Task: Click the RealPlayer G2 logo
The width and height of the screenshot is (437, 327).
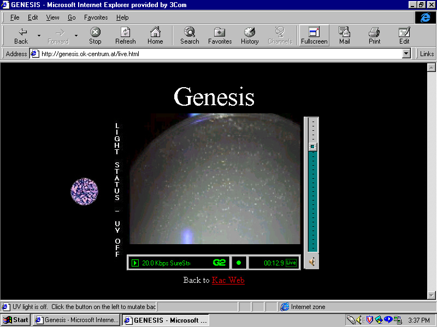Action: (219, 263)
